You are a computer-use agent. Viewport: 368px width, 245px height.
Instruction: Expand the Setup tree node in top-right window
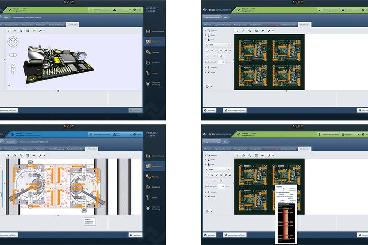click(x=205, y=72)
